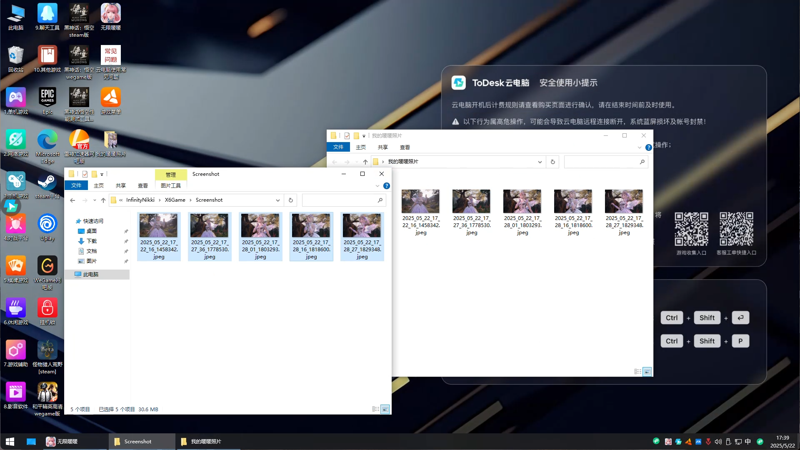This screenshot has height=450, width=800.
Task: Open 和平精英高清 wegame版 desktop icon
Action: pos(47,399)
